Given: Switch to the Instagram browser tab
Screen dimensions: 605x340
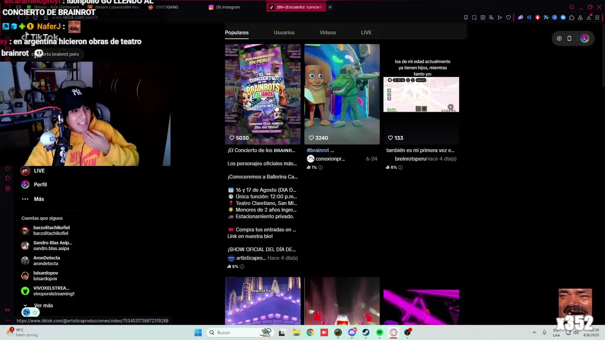Looking at the screenshot, I should click(x=225, y=7).
